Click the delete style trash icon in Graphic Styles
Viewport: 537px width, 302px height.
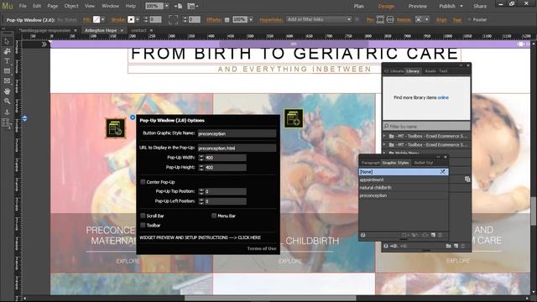pos(441,235)
